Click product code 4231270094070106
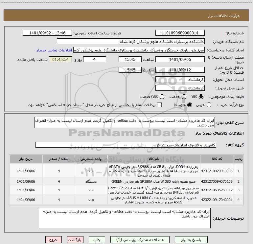The image size is (253, 244). tap(217, 181)
